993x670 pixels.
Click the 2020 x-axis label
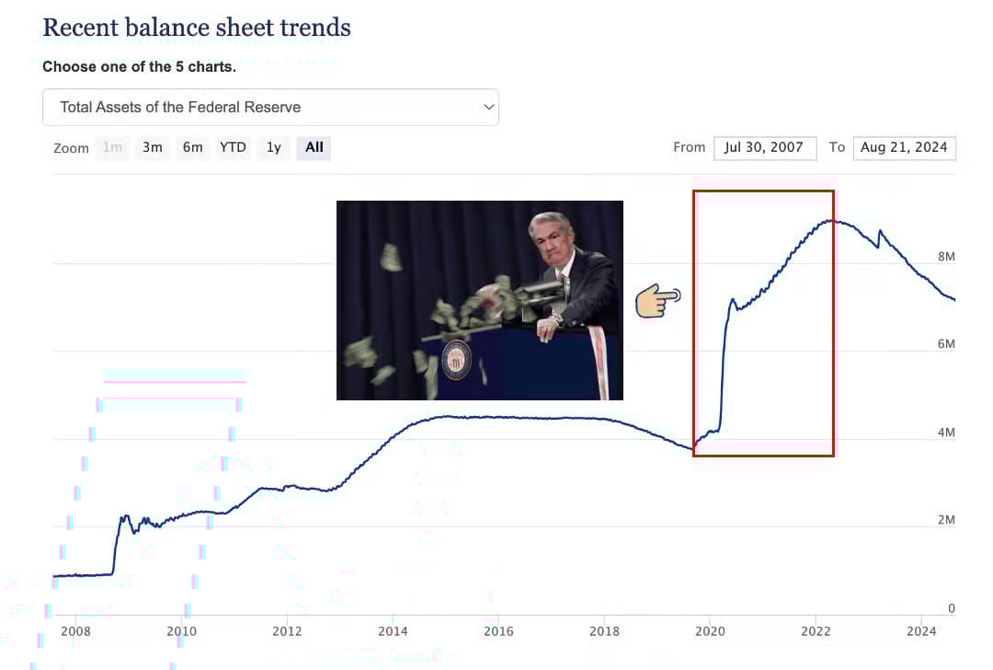[710, 631]
